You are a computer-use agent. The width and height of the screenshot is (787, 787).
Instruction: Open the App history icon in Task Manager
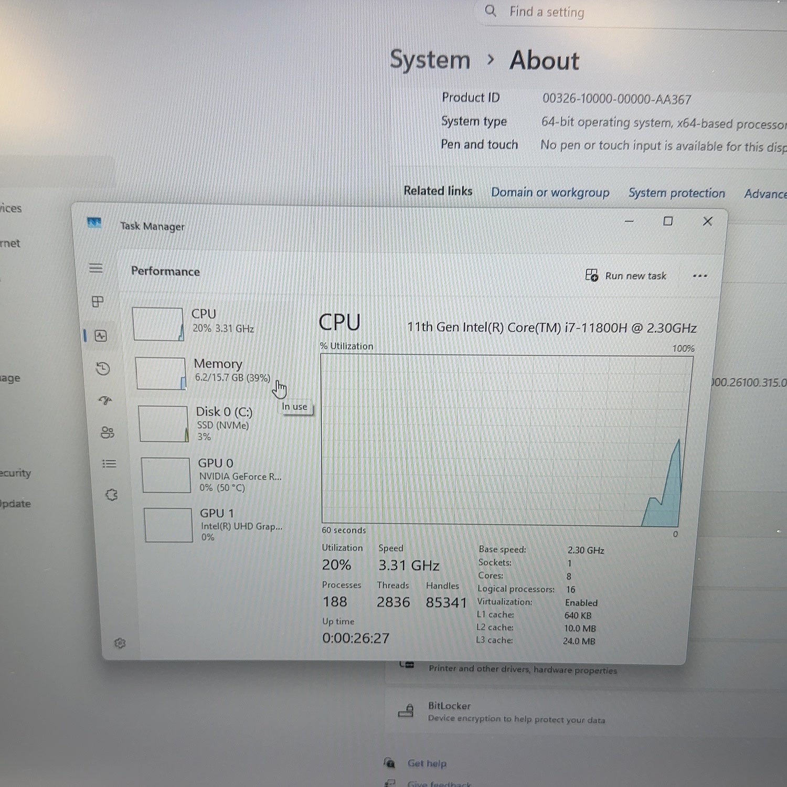pyautogui.click(x=103, y=368)
